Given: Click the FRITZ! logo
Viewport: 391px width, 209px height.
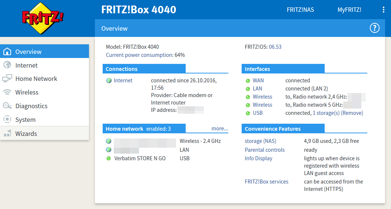Looking at the screenshot, I should (43, 18).
